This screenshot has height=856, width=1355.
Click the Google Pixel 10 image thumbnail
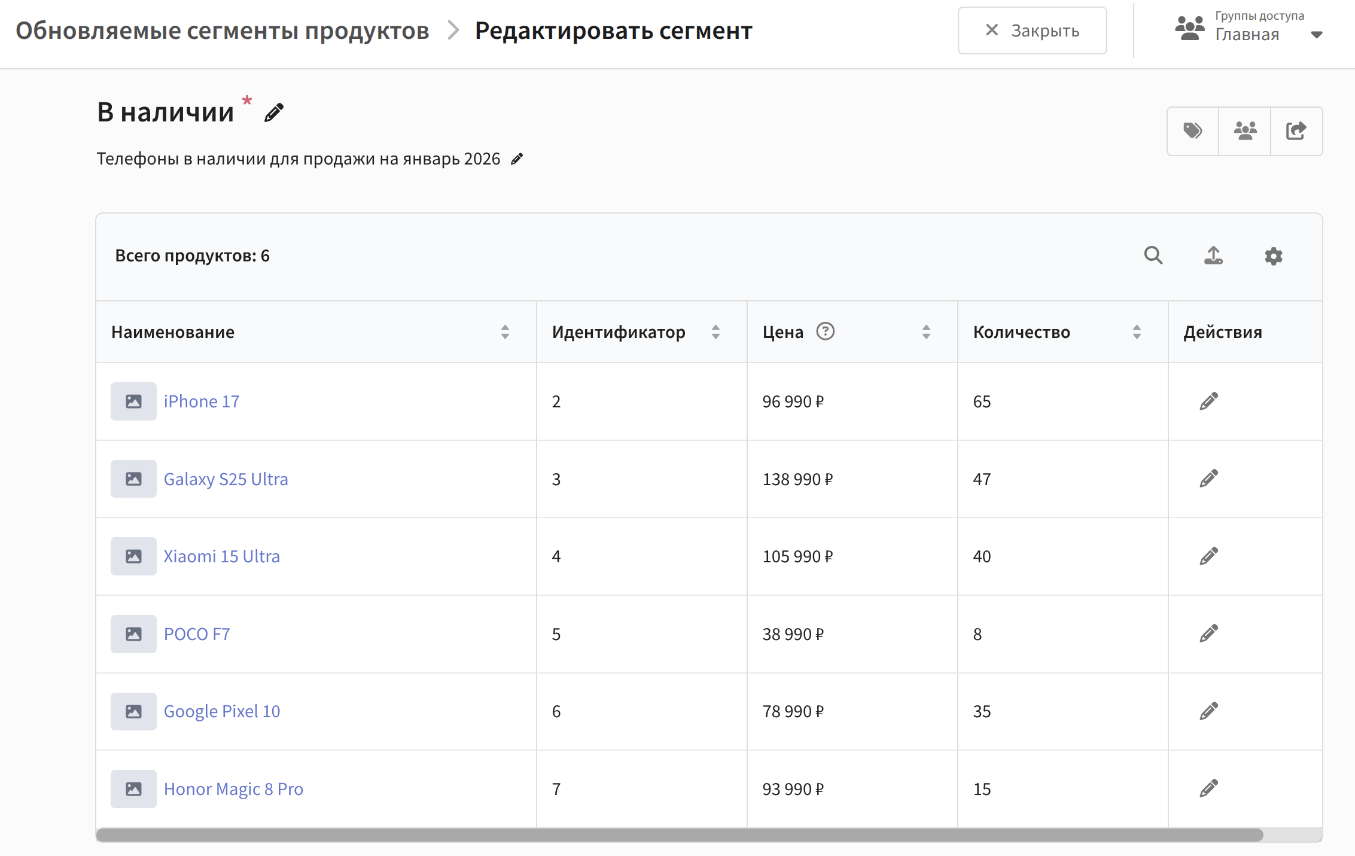coord(133,711)
